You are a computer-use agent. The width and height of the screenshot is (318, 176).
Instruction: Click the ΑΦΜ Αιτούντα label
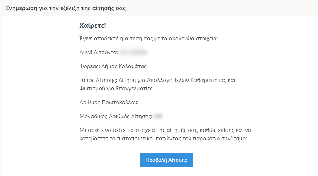click(98, 52)
